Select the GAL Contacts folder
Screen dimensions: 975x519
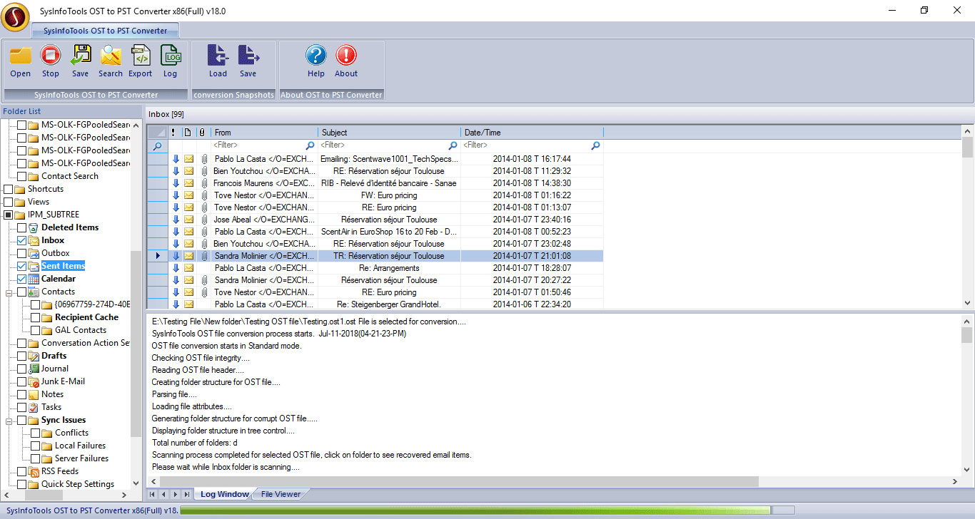point(81,330)
